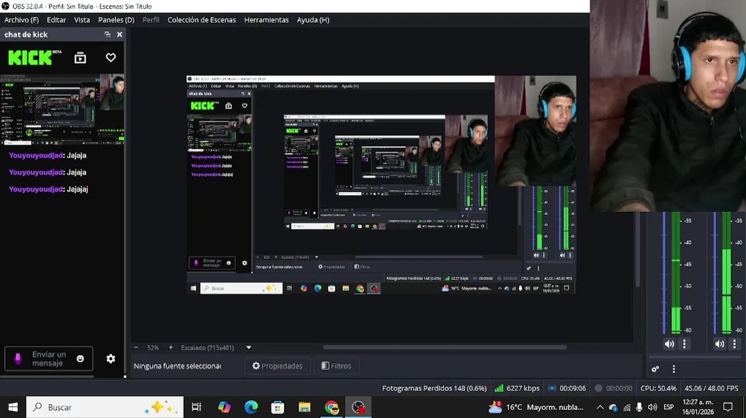
Task: Click the CPU: 50.4% status
Action: [658, 388]
